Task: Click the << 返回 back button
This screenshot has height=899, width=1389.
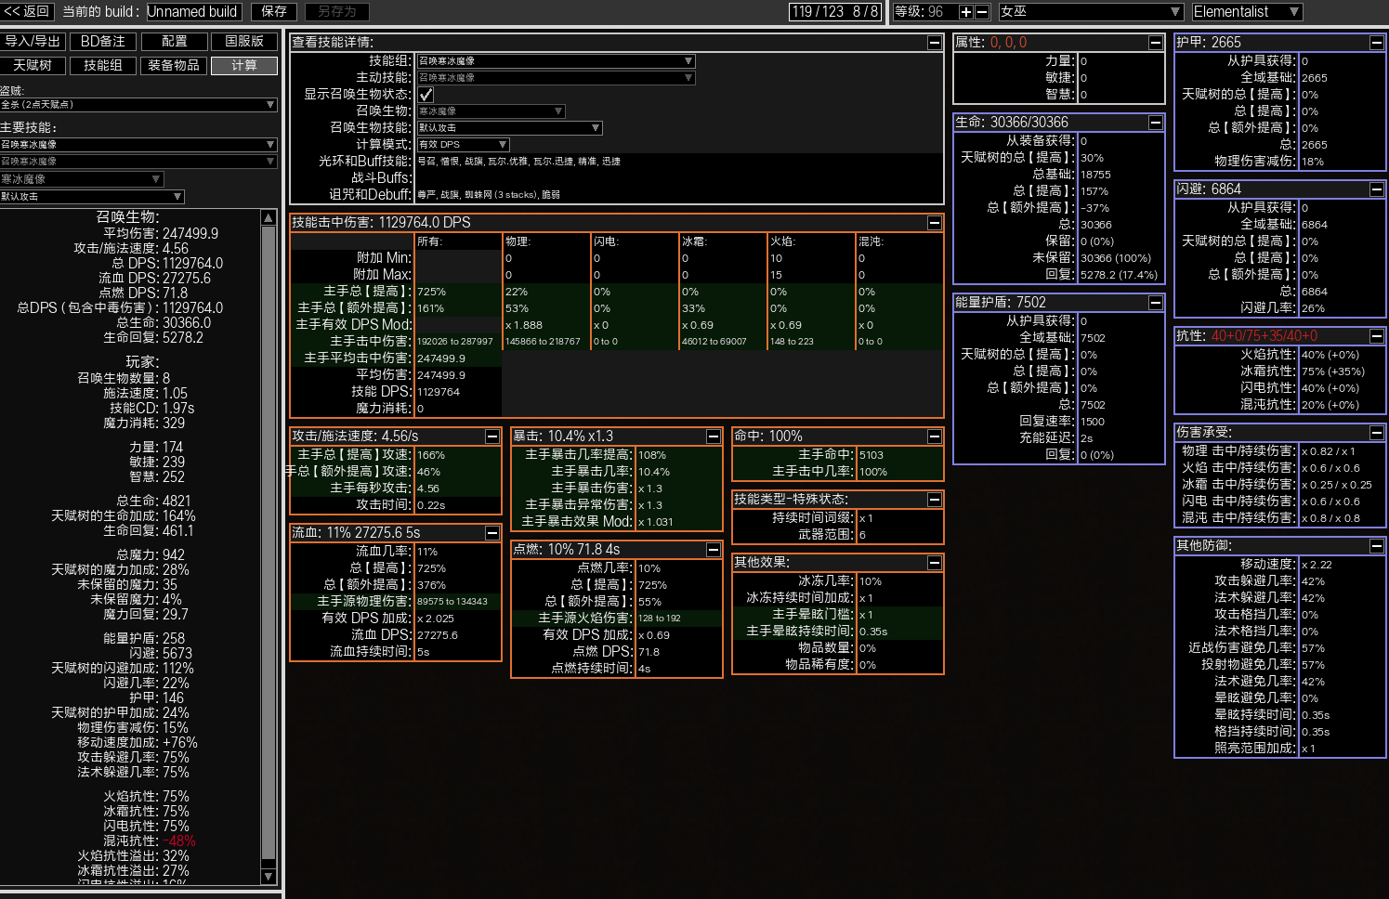Action: click(x=27, y=12)
